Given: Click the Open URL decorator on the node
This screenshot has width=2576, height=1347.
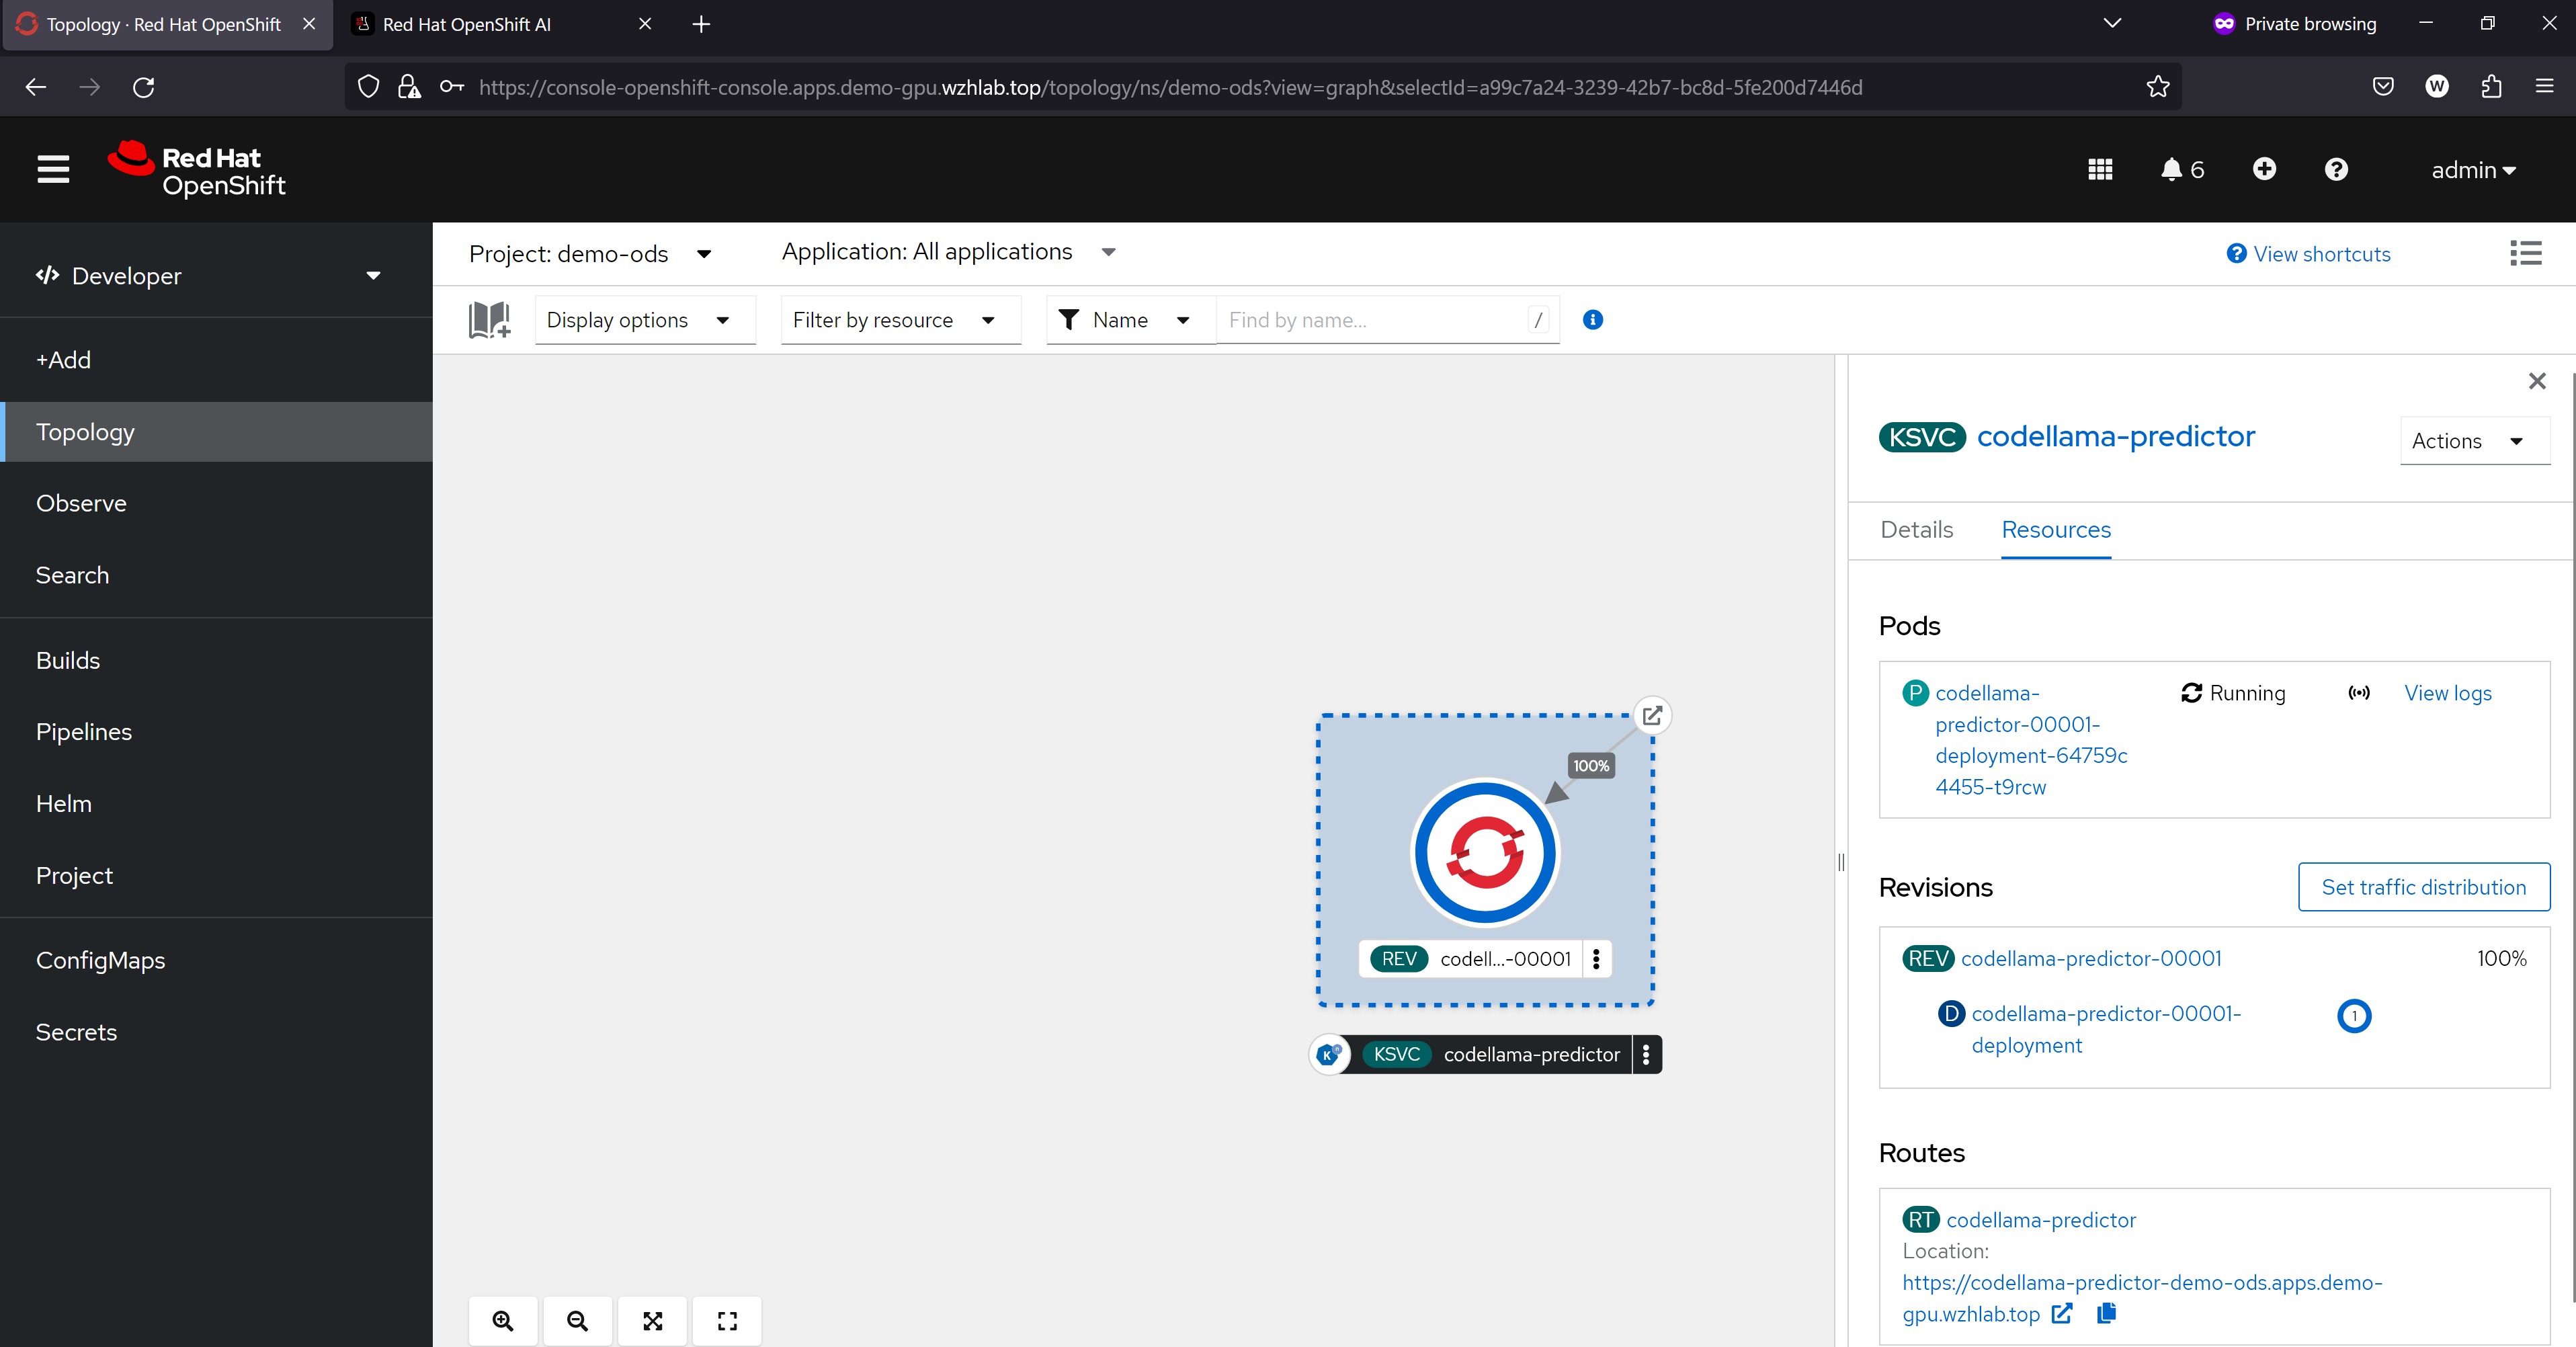Looking at the screenshot, I should pyautogui.click(x=1652, y=716).
